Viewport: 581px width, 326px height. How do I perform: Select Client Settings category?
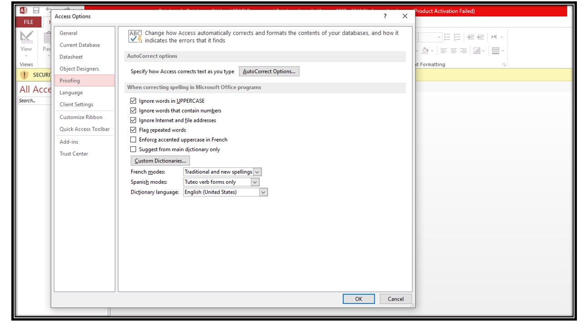pyautogui.click(x=84, y=104)
